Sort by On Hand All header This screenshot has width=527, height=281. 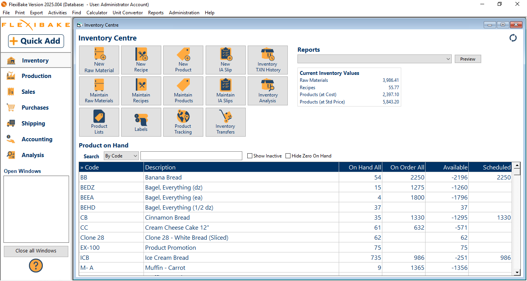click(x=360, y=167)
